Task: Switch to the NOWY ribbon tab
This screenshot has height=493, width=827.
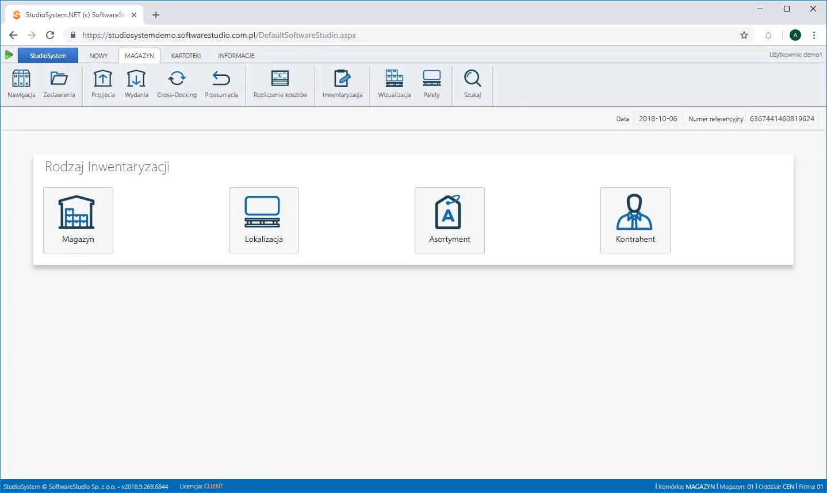Action: [98, 56]
